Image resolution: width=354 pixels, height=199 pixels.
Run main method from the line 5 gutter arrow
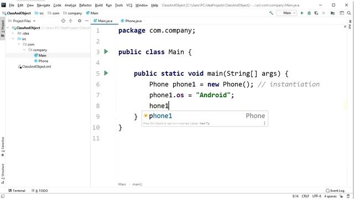point(106,73)
